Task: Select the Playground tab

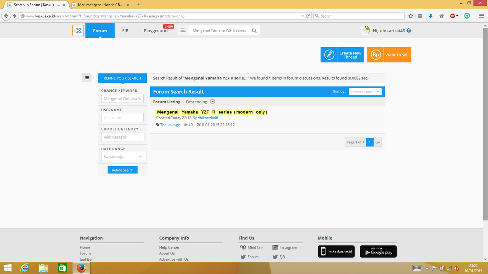Action: (156, 30)
